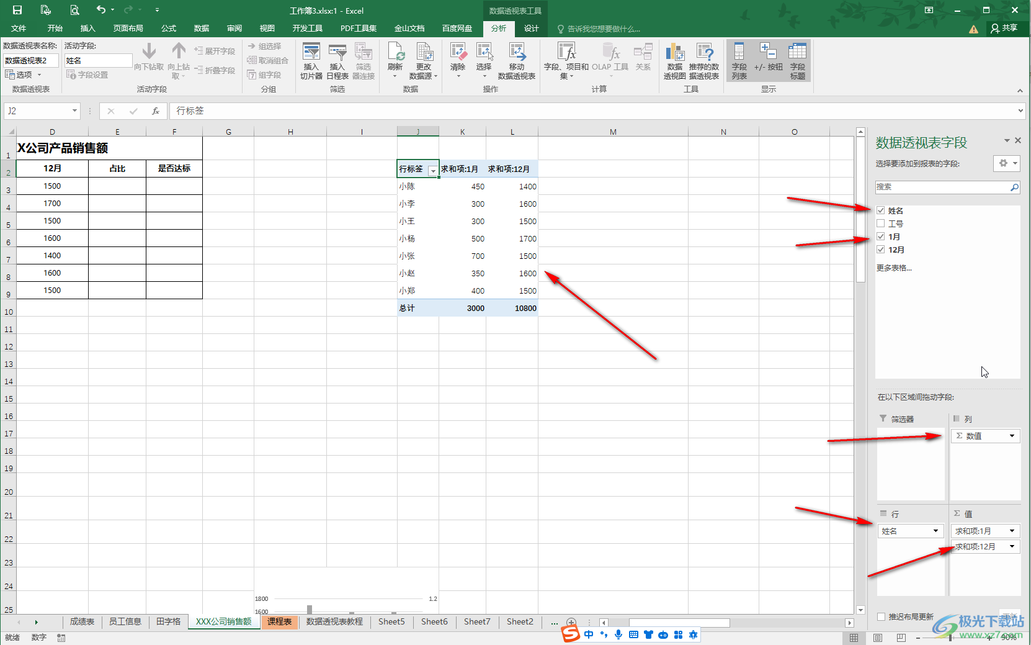Viewport: 1031px width, 645px height.
Task: Switch to Page Layout view in status bar
Action: pyautogui.click(x=878, y=638)
